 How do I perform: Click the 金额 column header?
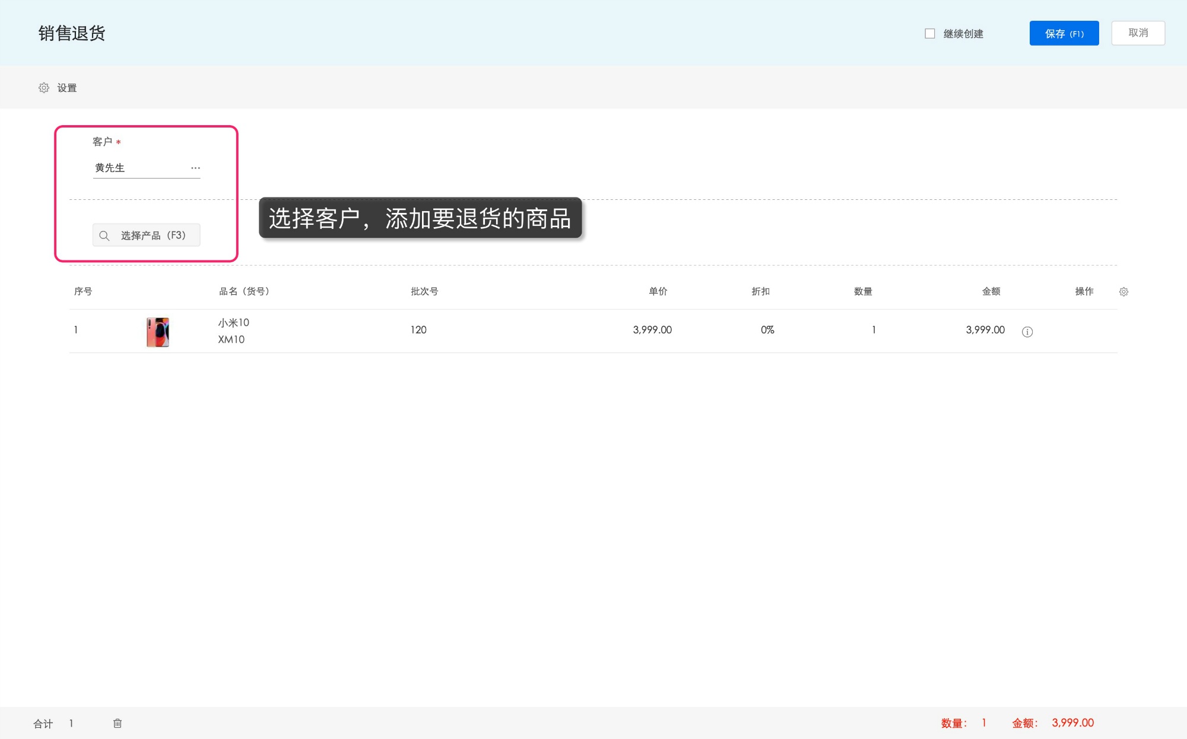[991, 291]
